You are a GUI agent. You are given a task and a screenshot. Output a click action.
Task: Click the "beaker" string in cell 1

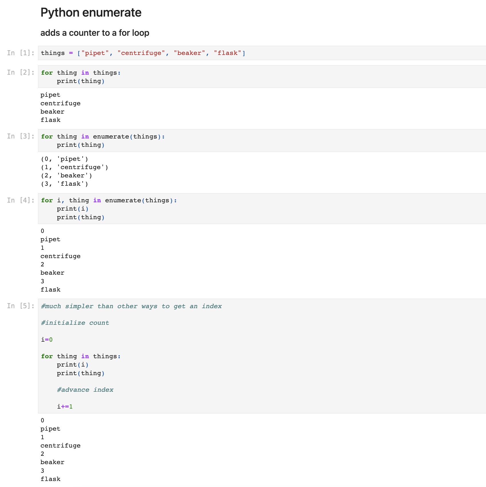point(189,53)
